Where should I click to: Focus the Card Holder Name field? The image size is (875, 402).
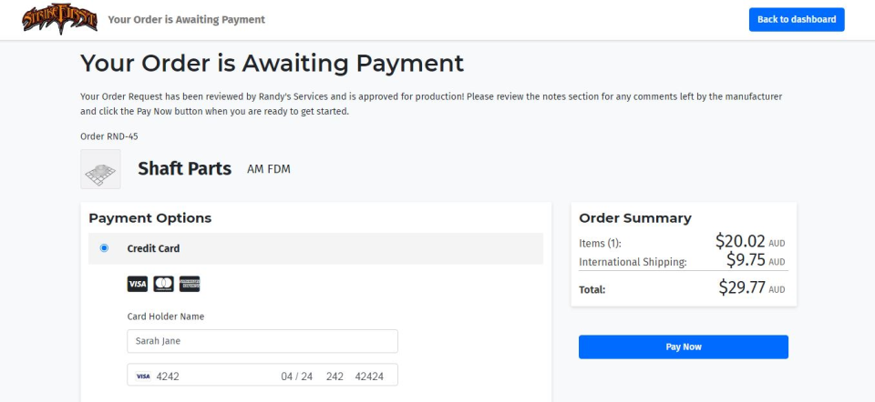[x=262, y=341]
